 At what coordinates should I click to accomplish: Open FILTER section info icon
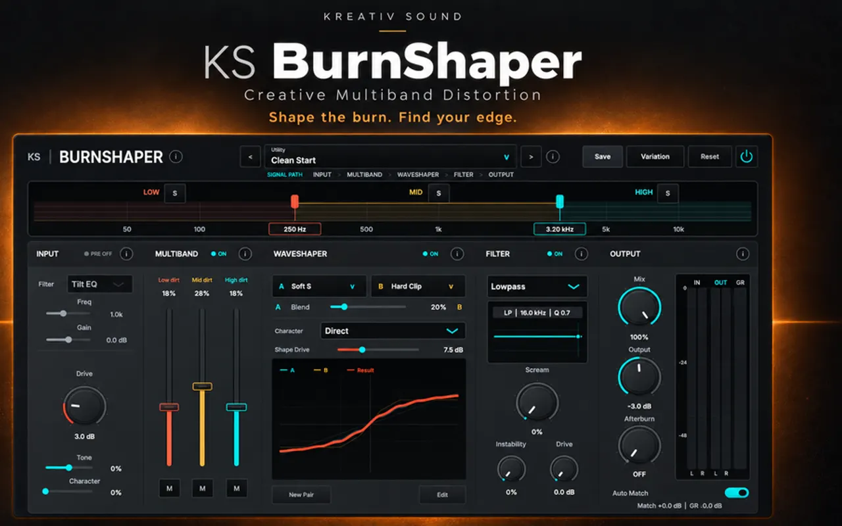[x=582, y=254]
